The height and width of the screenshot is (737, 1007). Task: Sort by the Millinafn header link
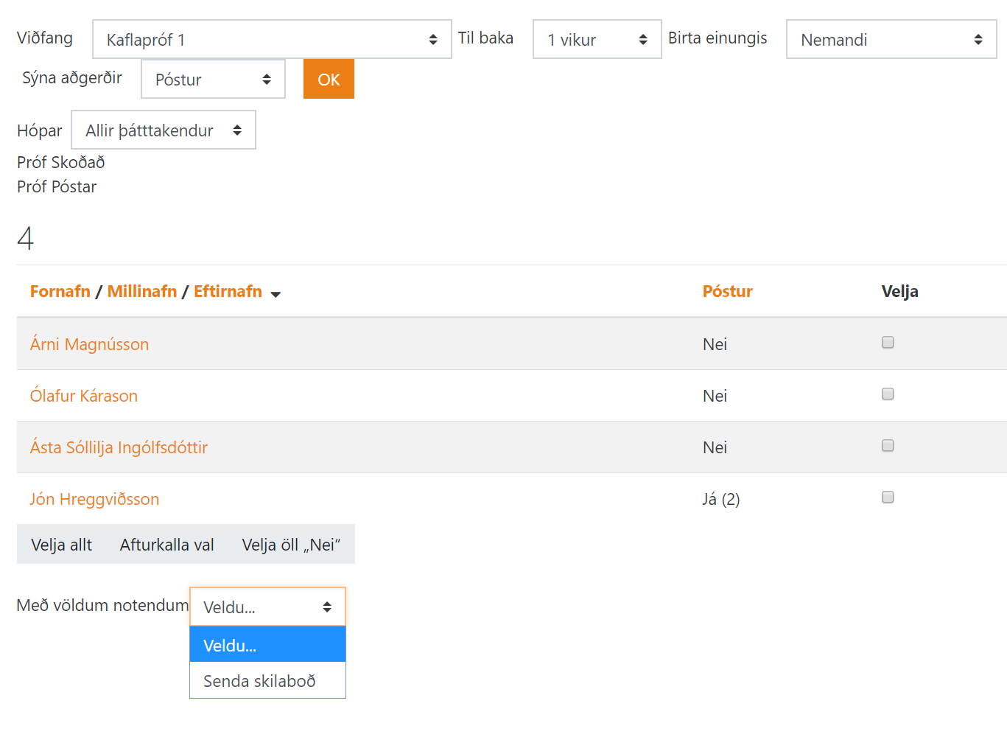pos(142,292)
